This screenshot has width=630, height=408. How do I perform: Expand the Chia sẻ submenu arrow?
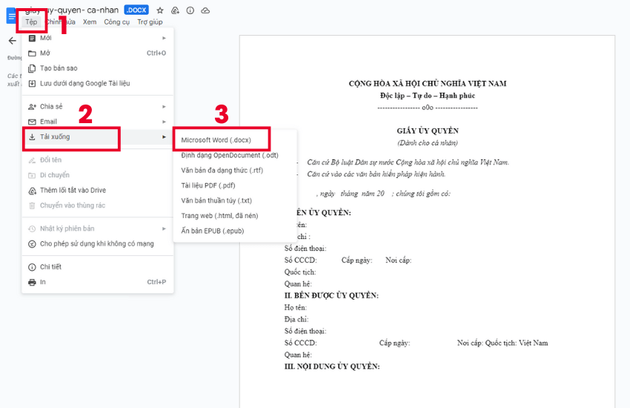point(164,107)
